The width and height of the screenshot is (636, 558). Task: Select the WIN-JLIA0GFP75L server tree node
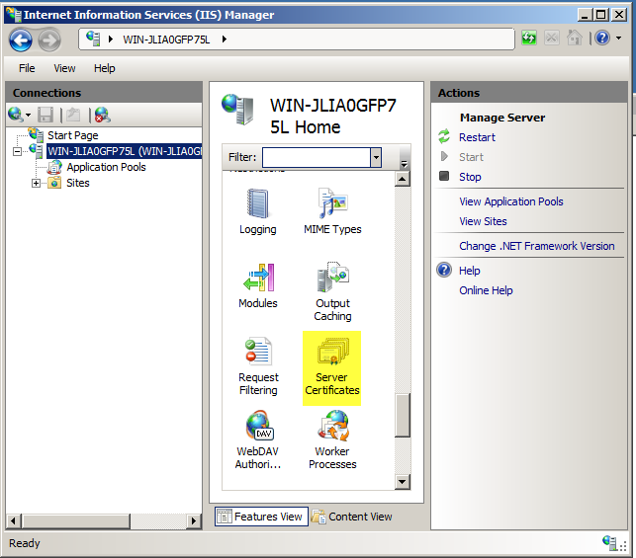124,151
